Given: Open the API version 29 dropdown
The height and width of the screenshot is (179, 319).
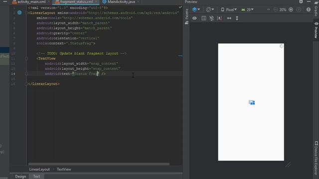Looking at the screenshot, I should [247, 9].
